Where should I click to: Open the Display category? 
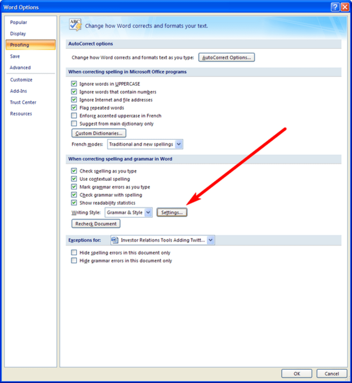[x=18, y=34]
